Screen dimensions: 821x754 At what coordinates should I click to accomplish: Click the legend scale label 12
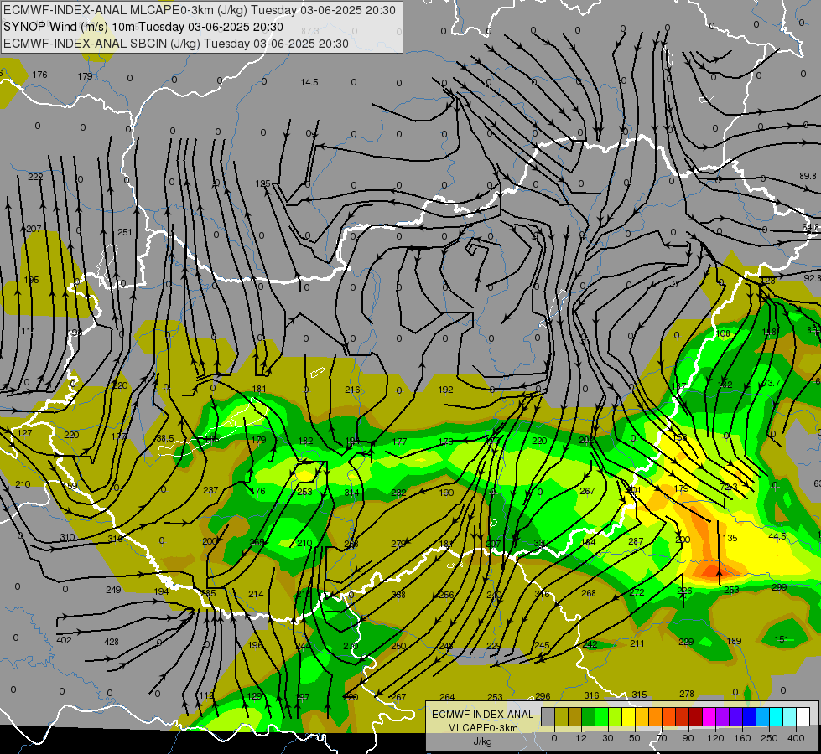[580, 738]
